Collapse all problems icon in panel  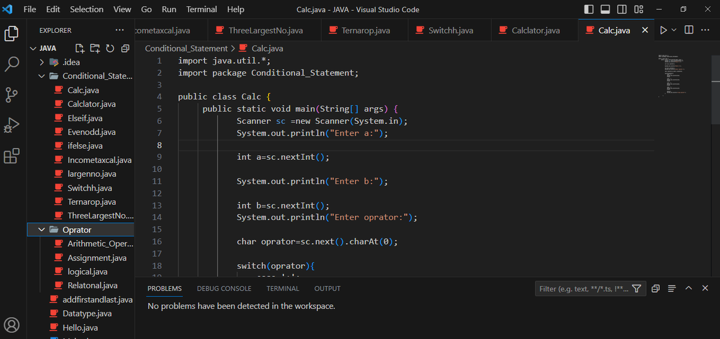pos(655,289)
